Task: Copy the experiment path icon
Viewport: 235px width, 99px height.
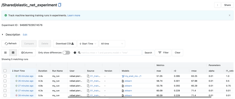Action: click(x=60, y=5)
